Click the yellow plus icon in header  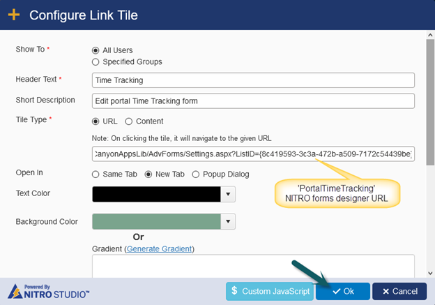14,15
